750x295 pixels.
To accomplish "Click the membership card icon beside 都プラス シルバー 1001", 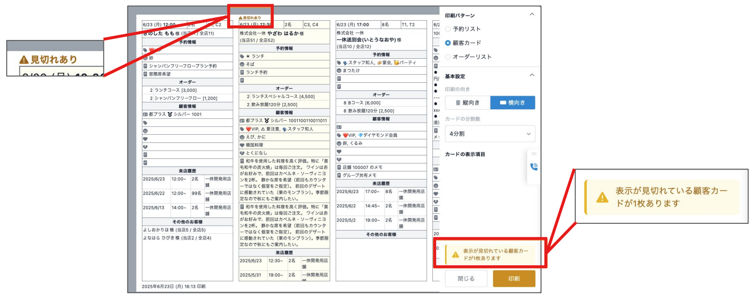I will (x=145, y=115).
